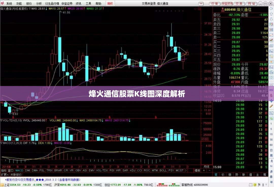Click the 600498 stock code header
The image size is (274, 187).
(230, 9)
